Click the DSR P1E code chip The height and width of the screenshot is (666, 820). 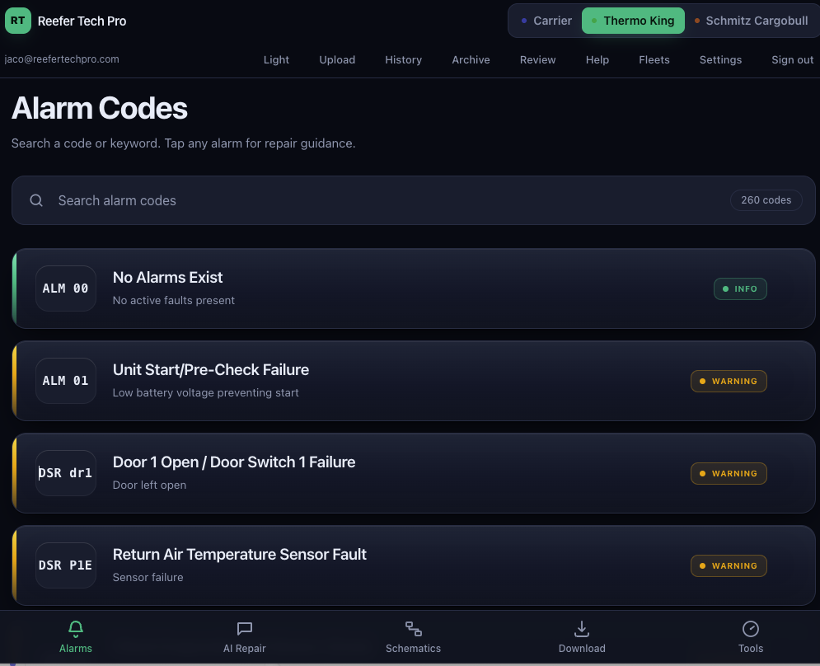tap(66, 565)
